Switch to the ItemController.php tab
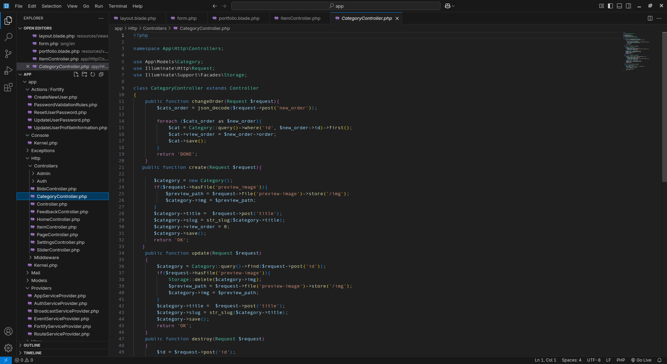The height and width of the screenshot is (364, 667). point(300,18)
